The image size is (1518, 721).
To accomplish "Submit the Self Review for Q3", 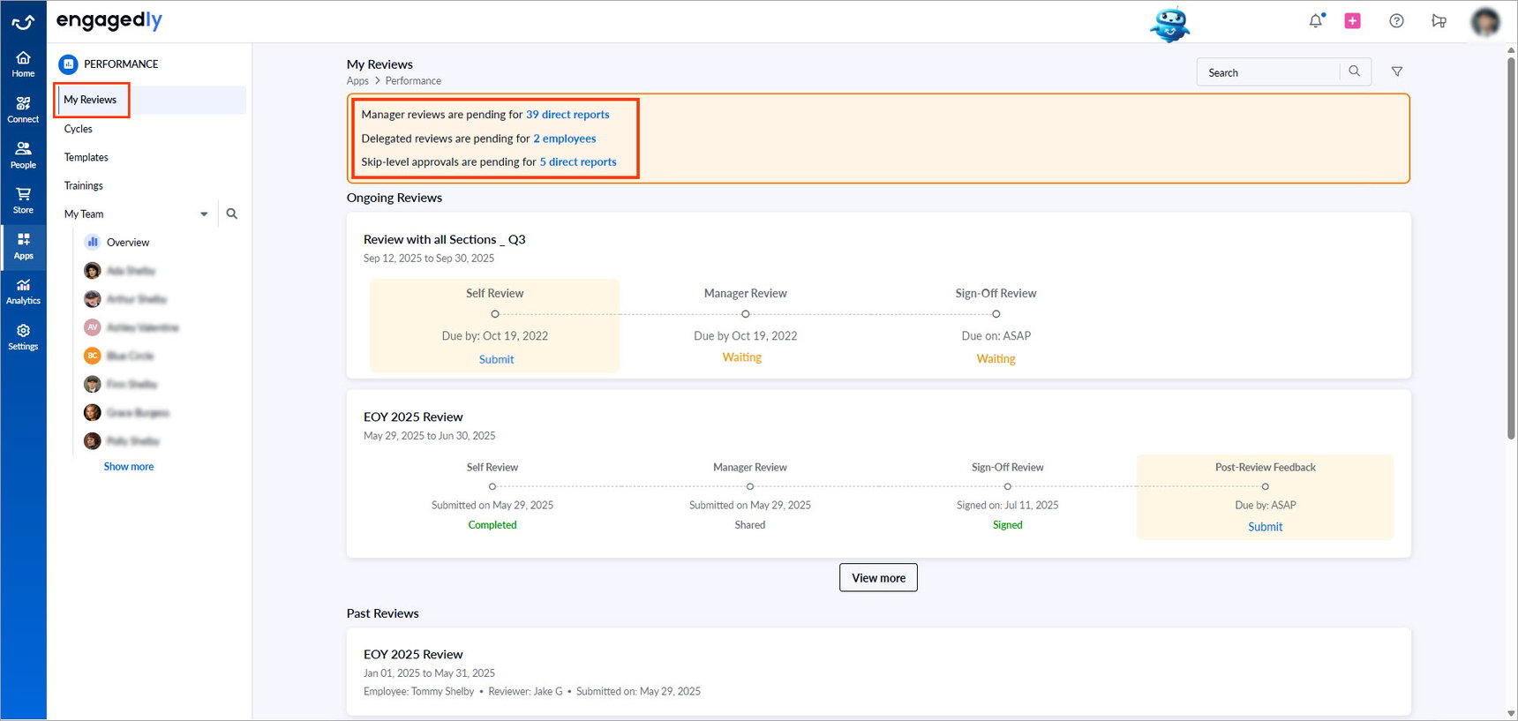I will [x=496, y=359].
